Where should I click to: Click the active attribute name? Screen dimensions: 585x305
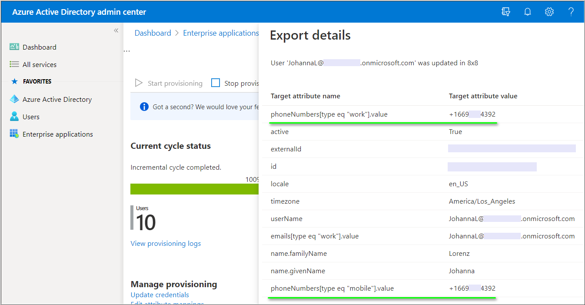(x=279, y=132)
